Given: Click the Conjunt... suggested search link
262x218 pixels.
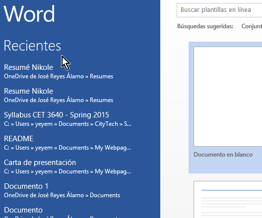Looking at the screenshot, I should pyautogui.click(x=252, y=26).
